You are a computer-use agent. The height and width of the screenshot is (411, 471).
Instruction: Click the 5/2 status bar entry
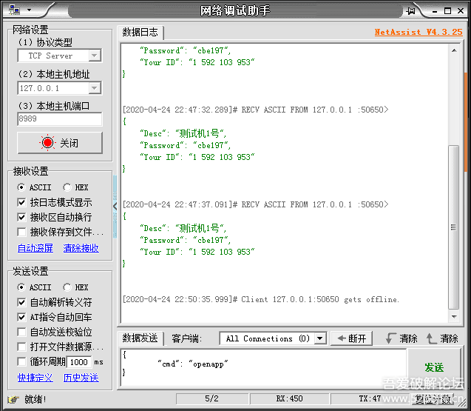[x=211, y=398]
